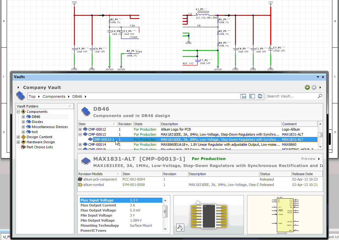Click the altium-pcb-component model icon

(80, 179)
